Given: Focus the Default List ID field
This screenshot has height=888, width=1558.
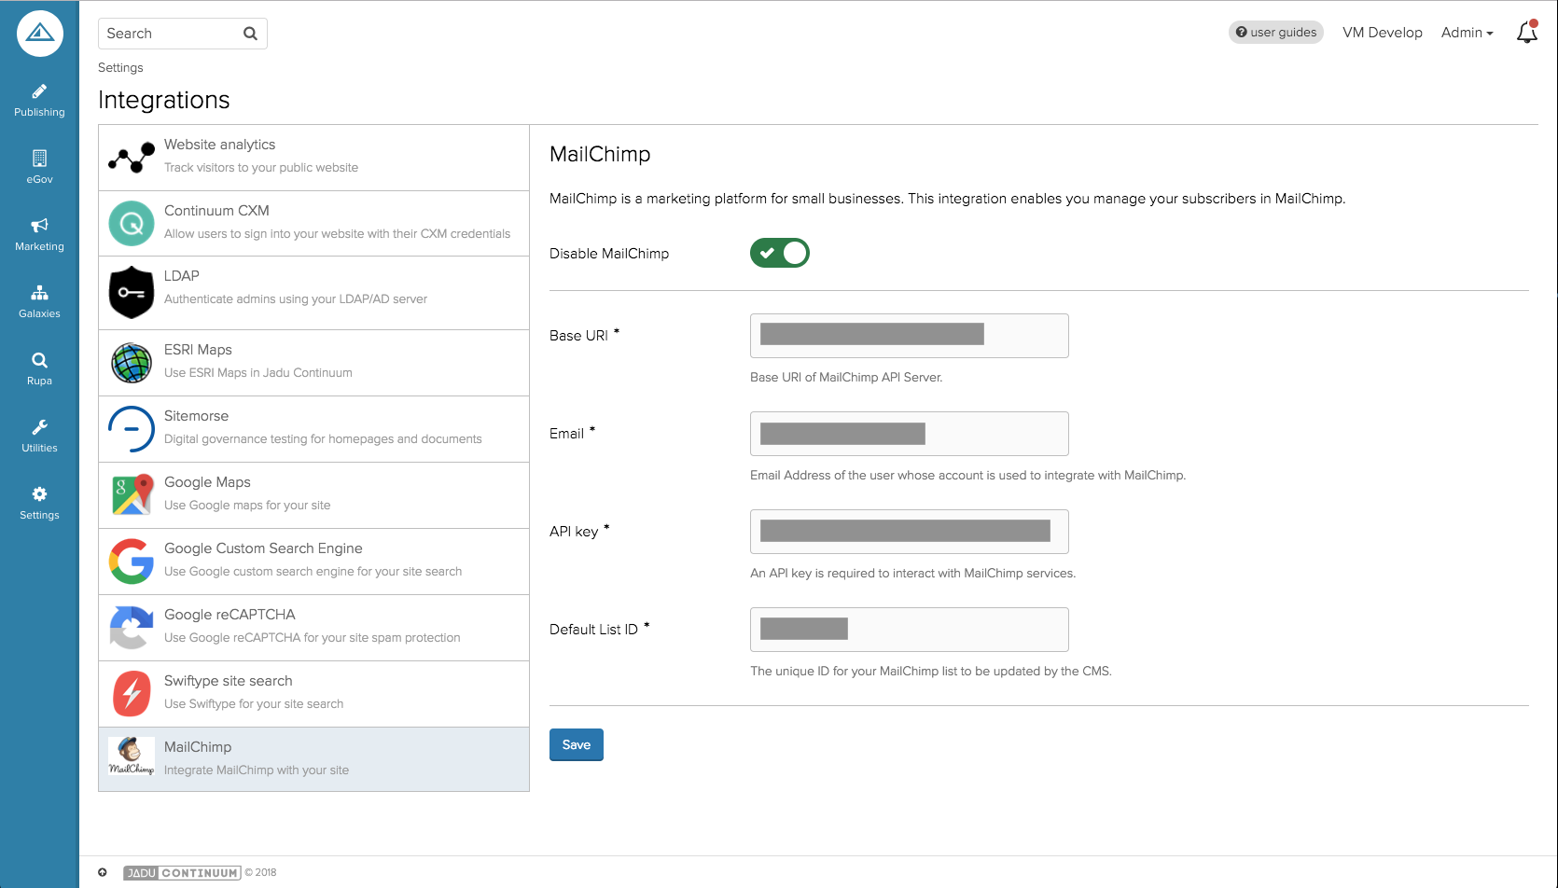Looking at the screenshot, I should click(x=909, y=630).
